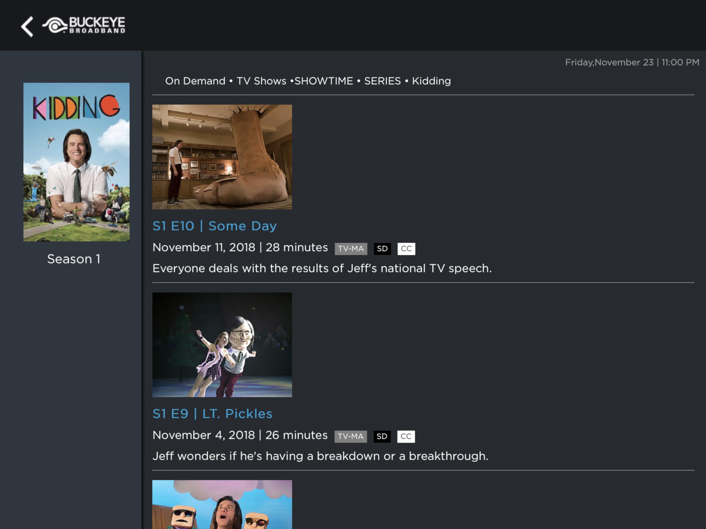Tap the Buckeye Broadband logo
The width and height of the screenshot is (706, 529).
(84, 25)
